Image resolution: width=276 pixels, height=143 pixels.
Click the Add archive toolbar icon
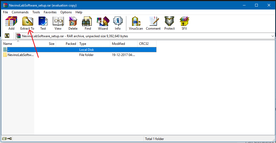[11, 23]
